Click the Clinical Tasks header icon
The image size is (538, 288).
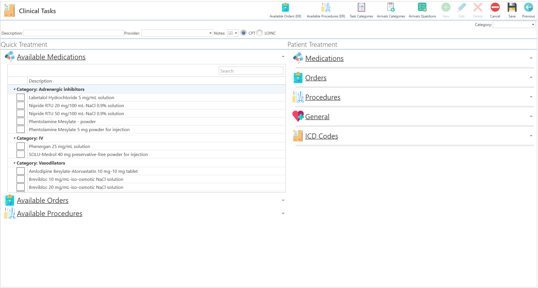coord(9,11)
